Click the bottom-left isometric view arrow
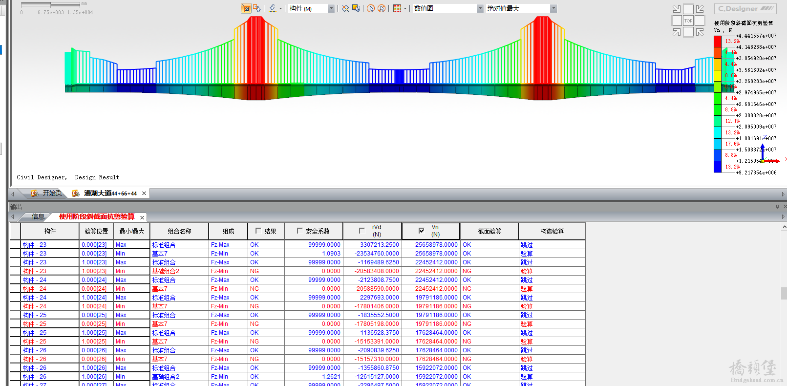787x386 pixels. pos(677,32)
